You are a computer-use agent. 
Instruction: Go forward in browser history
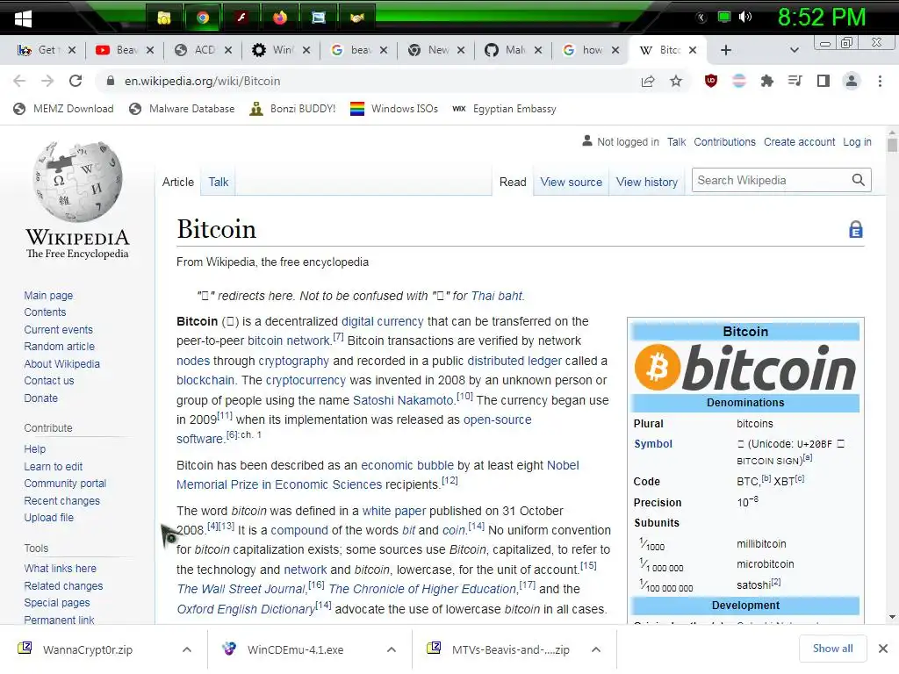[47, 81]
